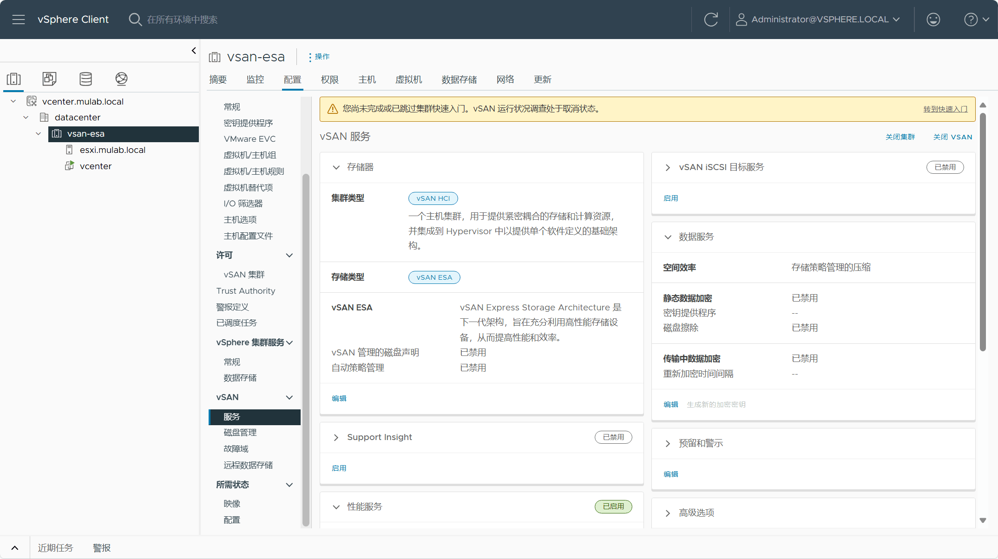Viewport: 998px width, 559px height.
Task: Open the 网络 tab
Action: pyautogui.click(x=505, y=79)
